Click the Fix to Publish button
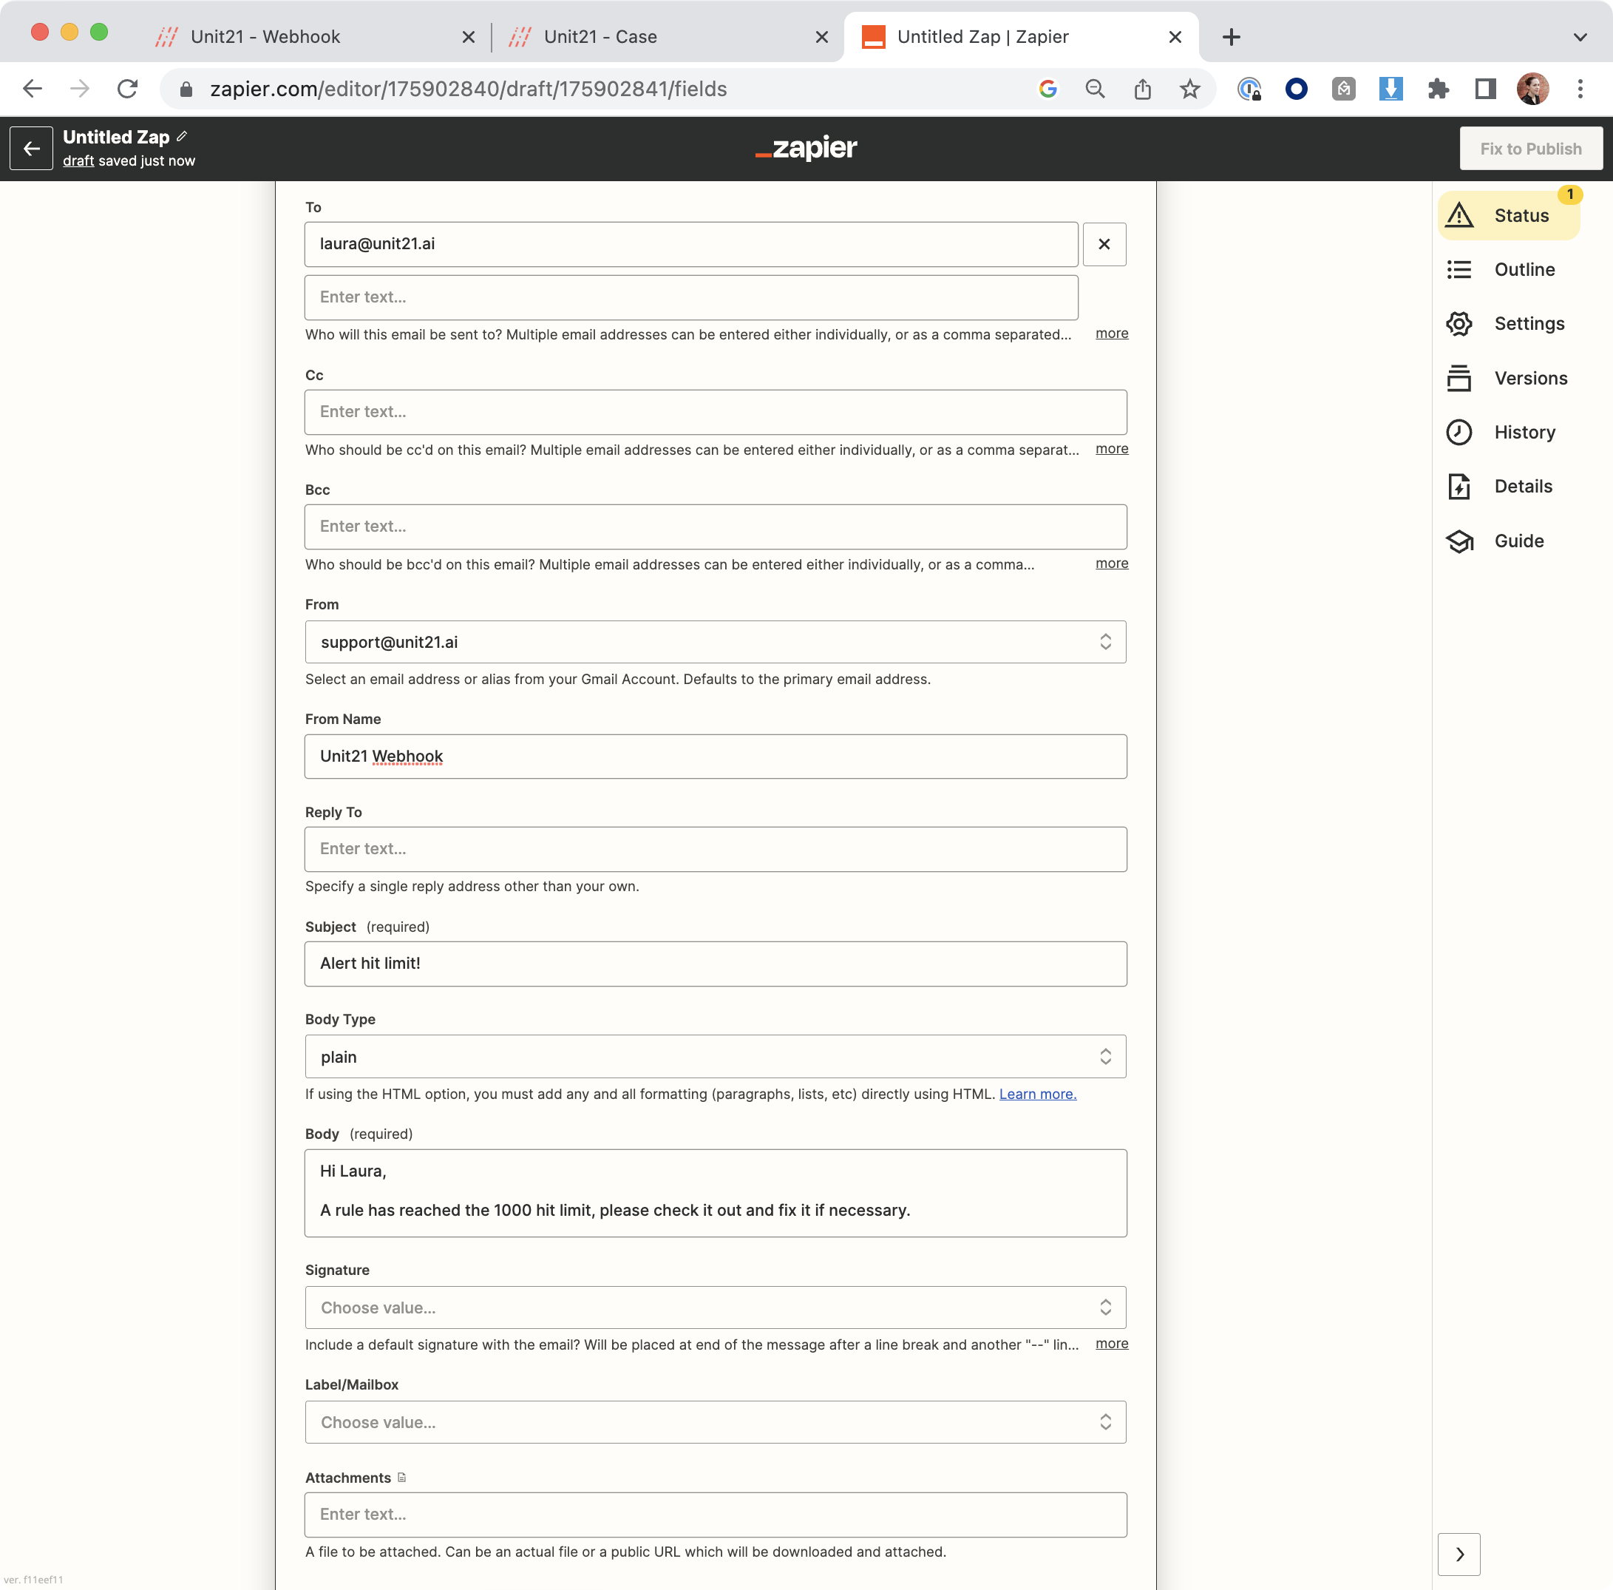1613x1590 pixels. [x=1529, y=149]
